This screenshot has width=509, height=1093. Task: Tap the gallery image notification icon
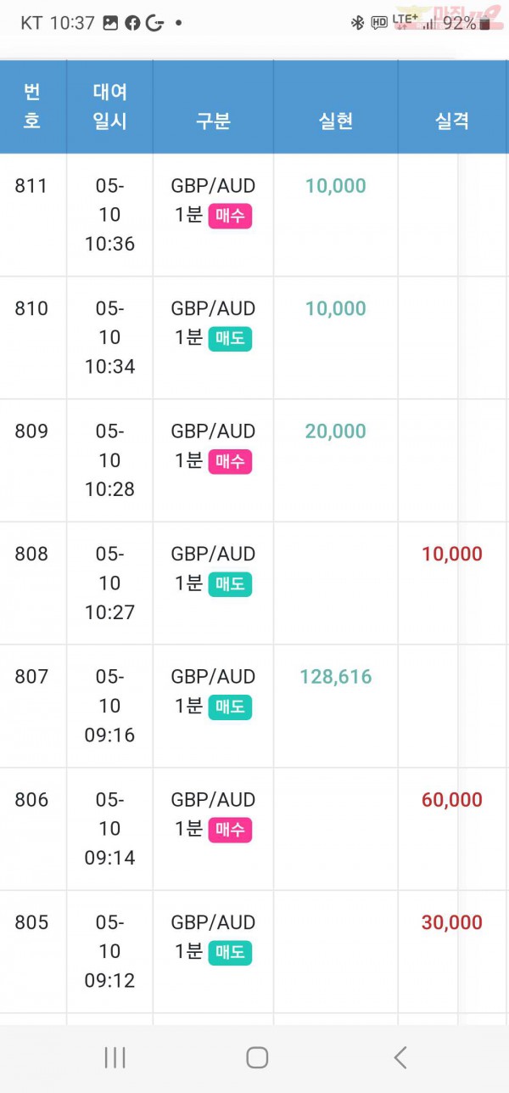(x=110, y=24)
